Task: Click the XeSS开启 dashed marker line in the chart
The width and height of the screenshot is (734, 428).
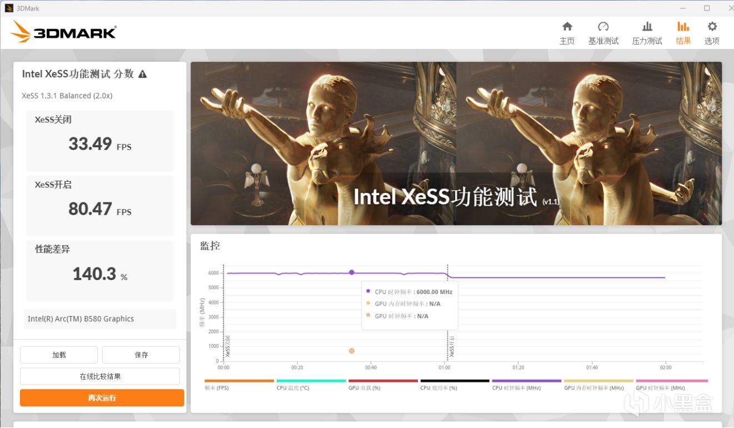Action: 447,313
